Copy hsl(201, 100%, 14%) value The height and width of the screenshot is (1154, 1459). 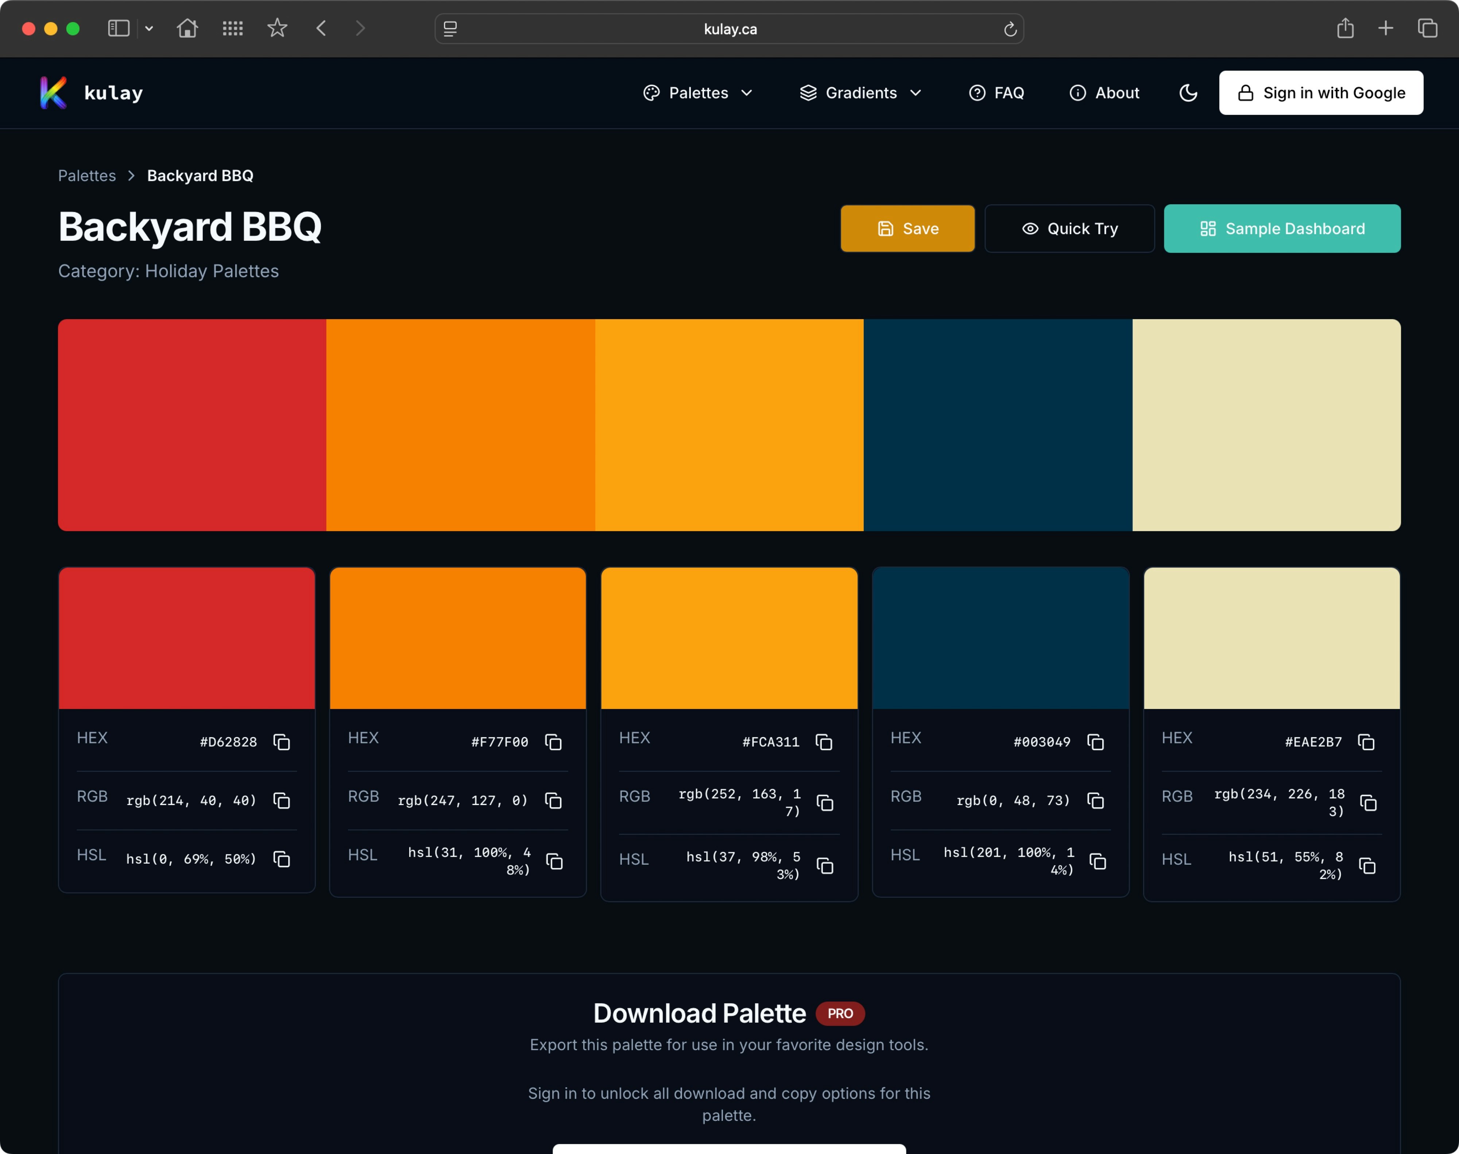(x=1098, y=861)
